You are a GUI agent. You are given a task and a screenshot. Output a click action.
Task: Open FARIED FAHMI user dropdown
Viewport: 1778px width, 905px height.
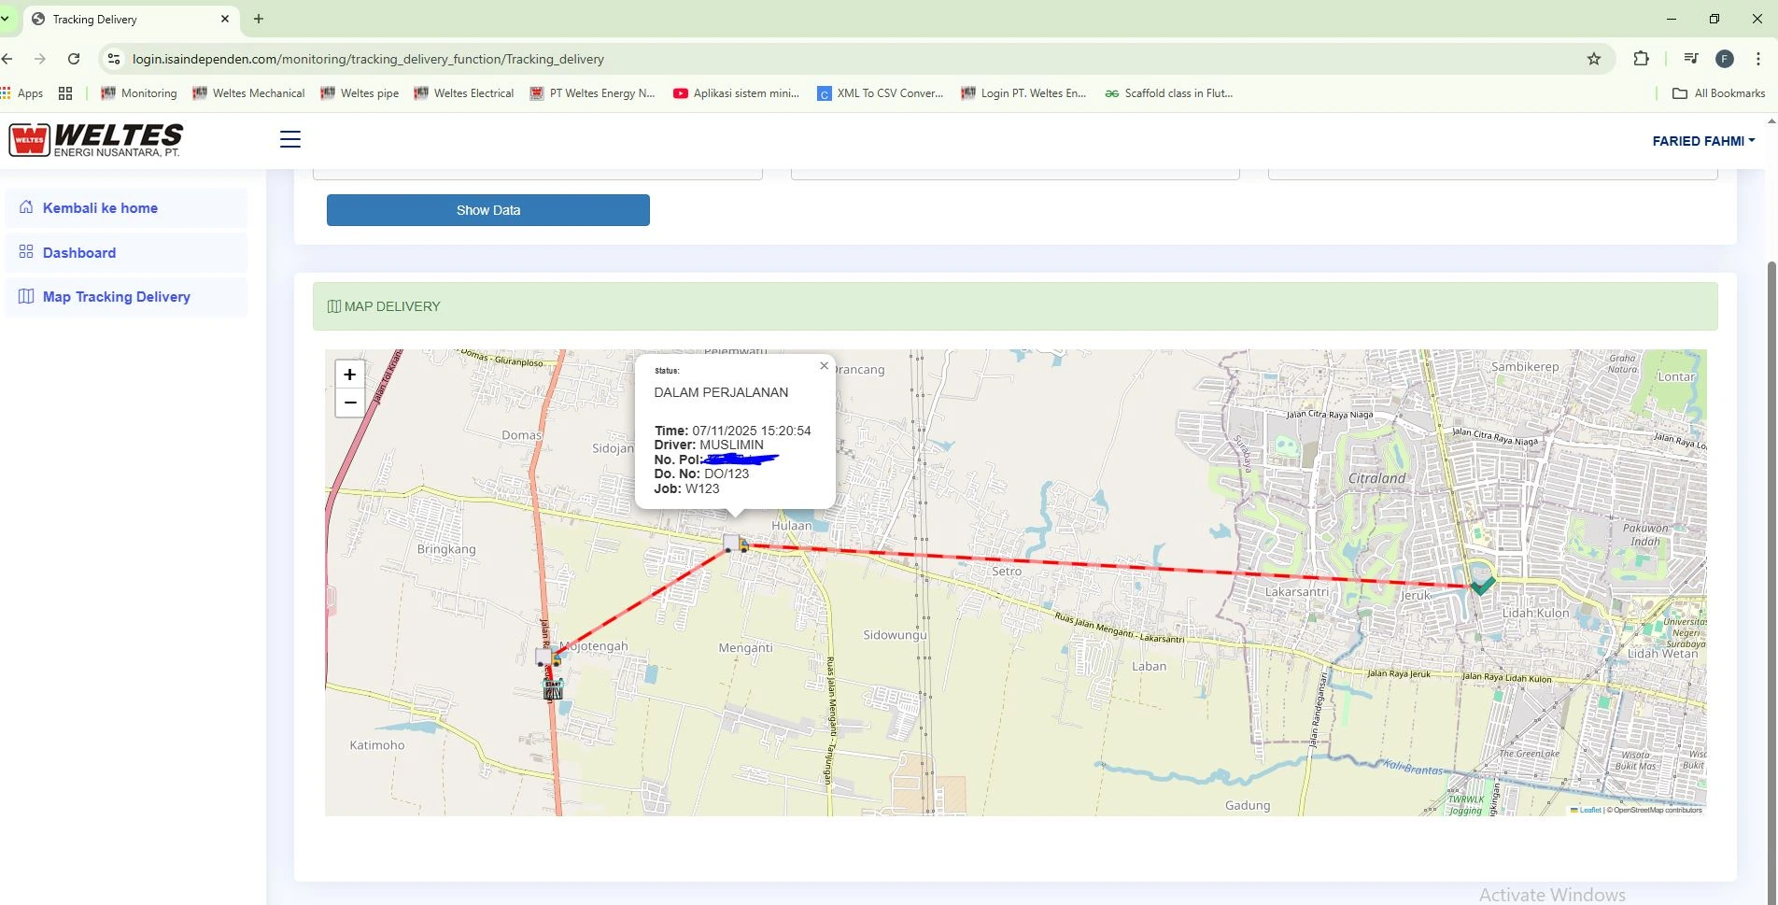point(1702,141)
